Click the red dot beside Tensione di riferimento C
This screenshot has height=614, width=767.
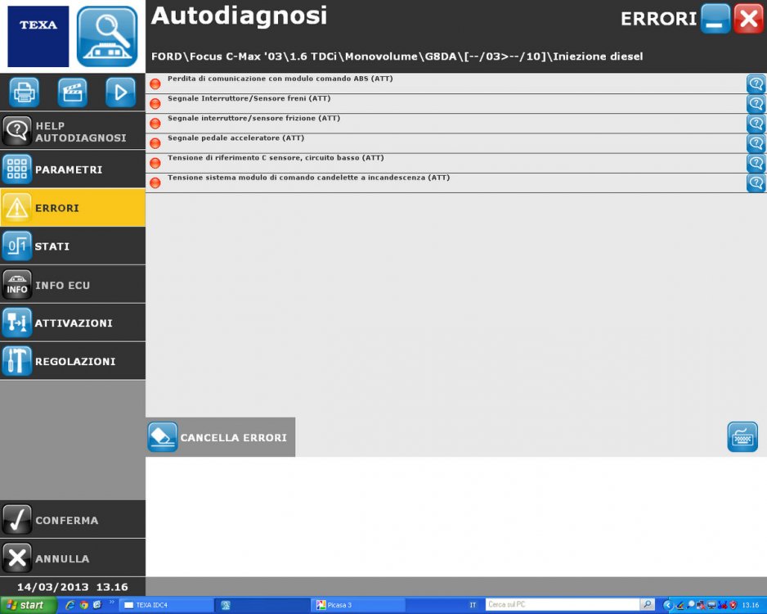pos(155,162)
